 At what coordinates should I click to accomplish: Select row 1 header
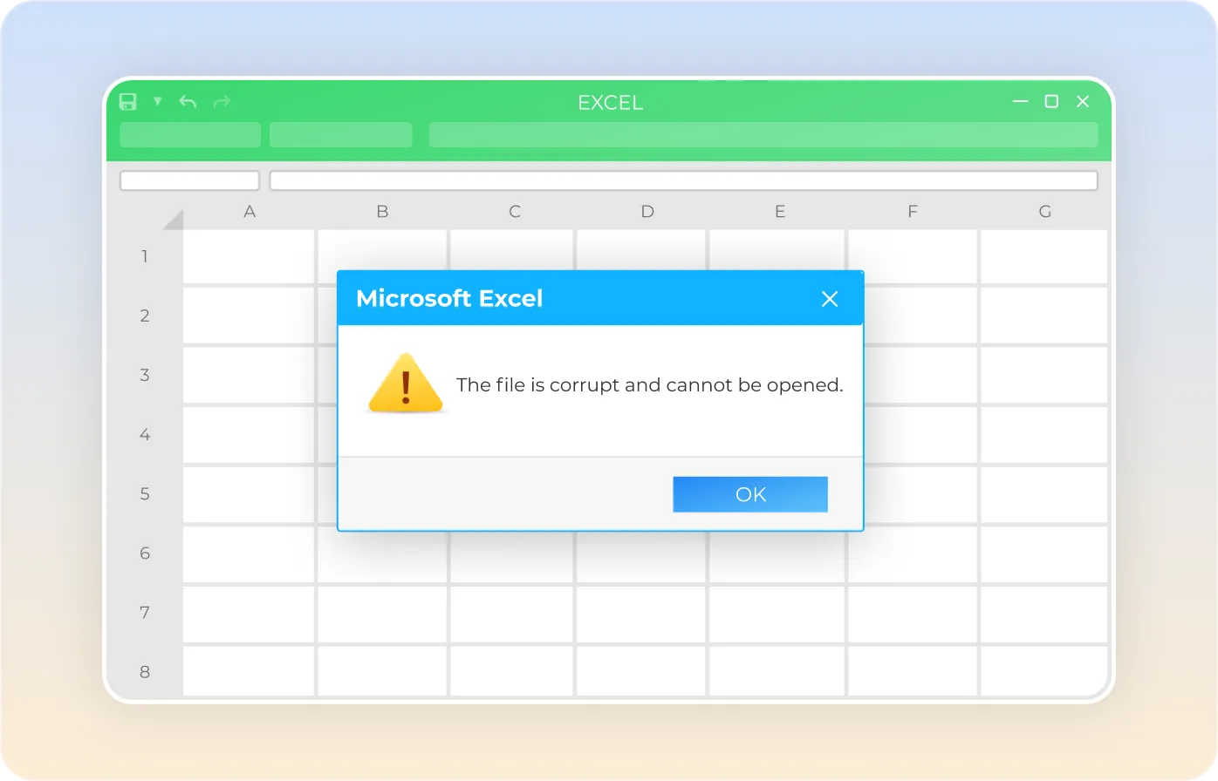pyautogui.click(x=145, y=257)
